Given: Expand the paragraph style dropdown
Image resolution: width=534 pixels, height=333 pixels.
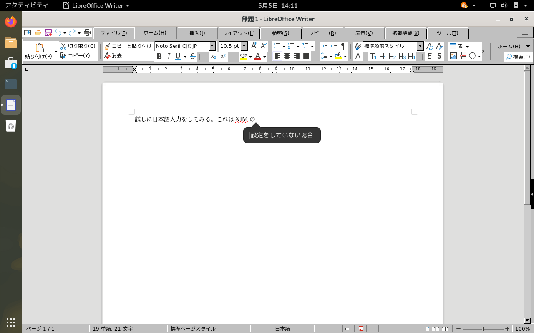Looking at the screenshot, I should pyautogui.click(x=420, y=46).
